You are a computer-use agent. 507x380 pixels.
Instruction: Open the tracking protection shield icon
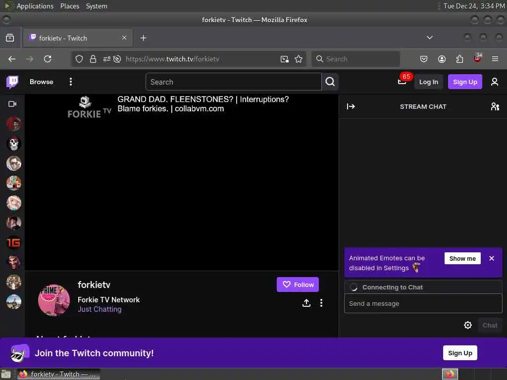tap(79, 59)
